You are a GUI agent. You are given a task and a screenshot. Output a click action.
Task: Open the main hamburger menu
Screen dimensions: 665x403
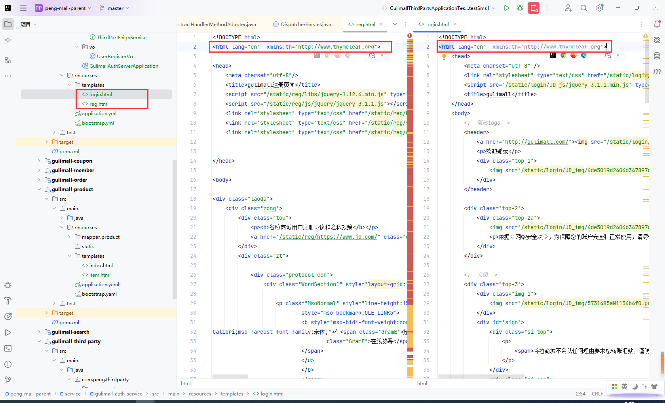[x=23, y=8]
